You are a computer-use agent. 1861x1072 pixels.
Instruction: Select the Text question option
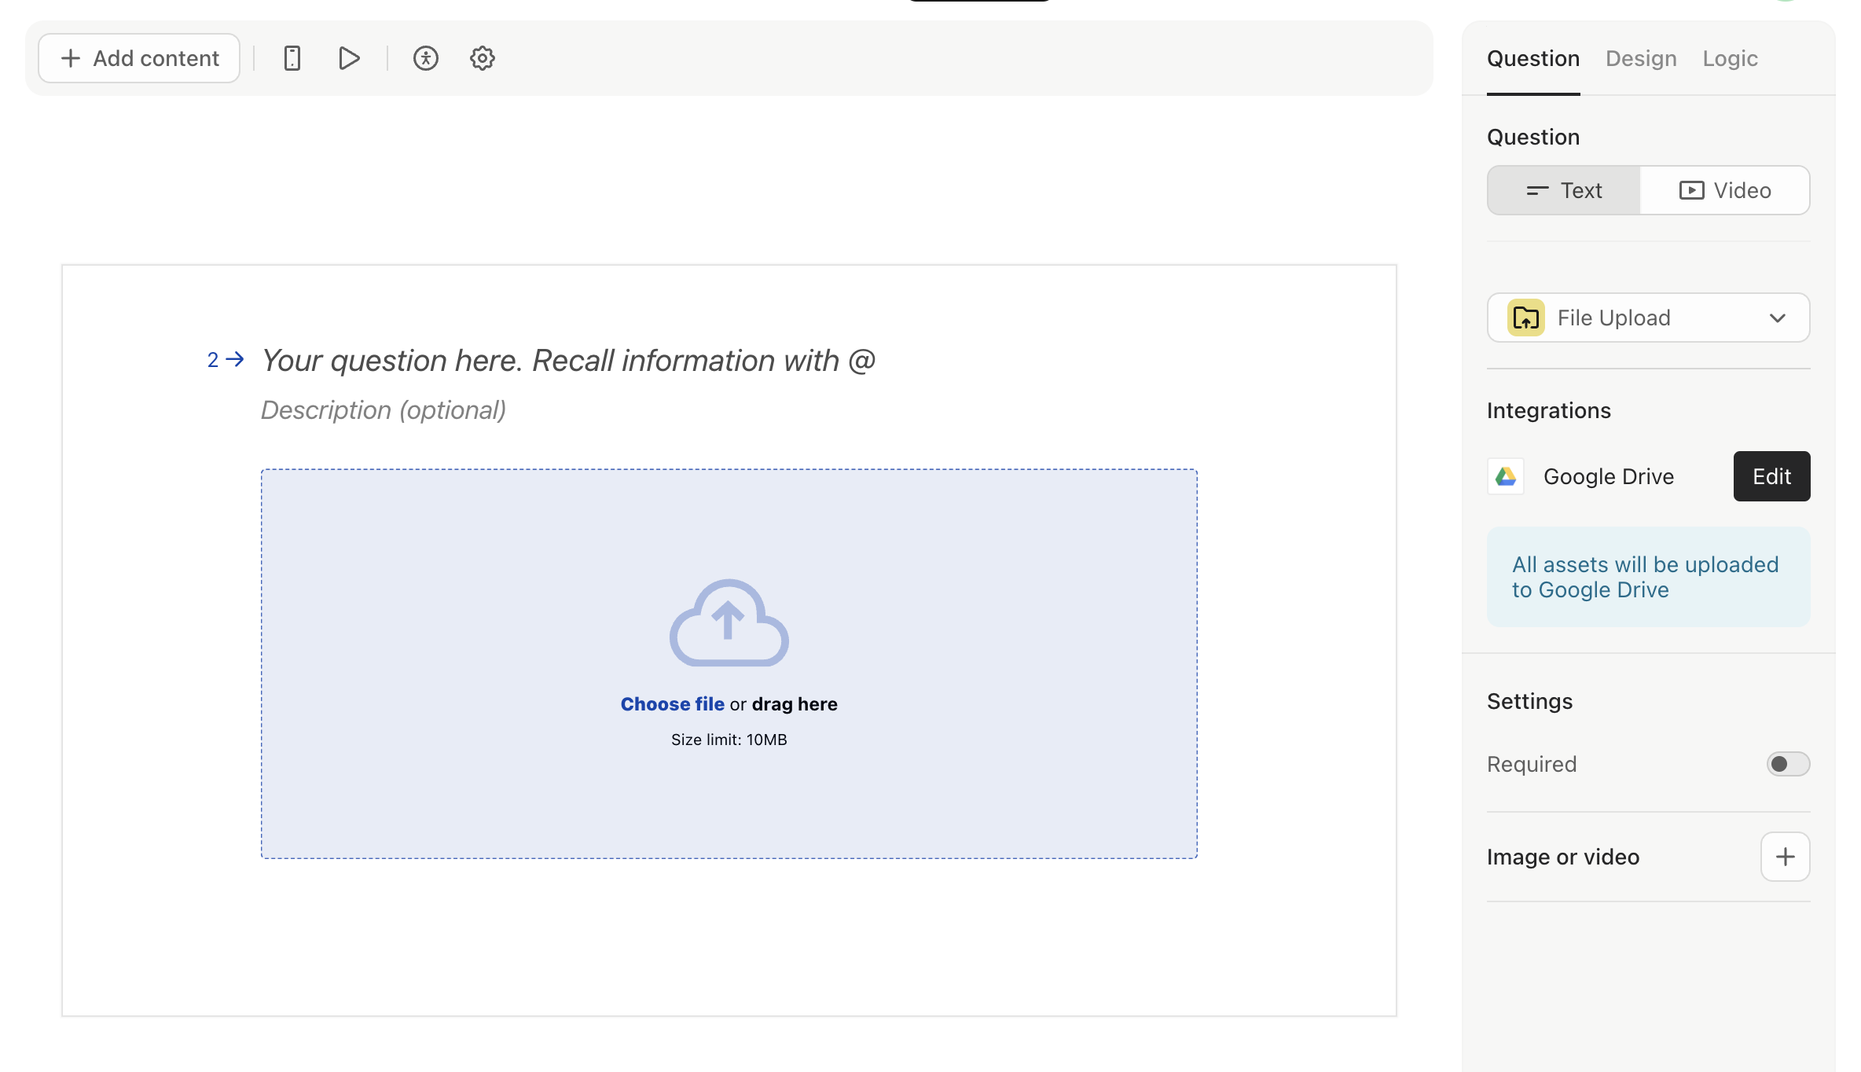[1563, 189]
